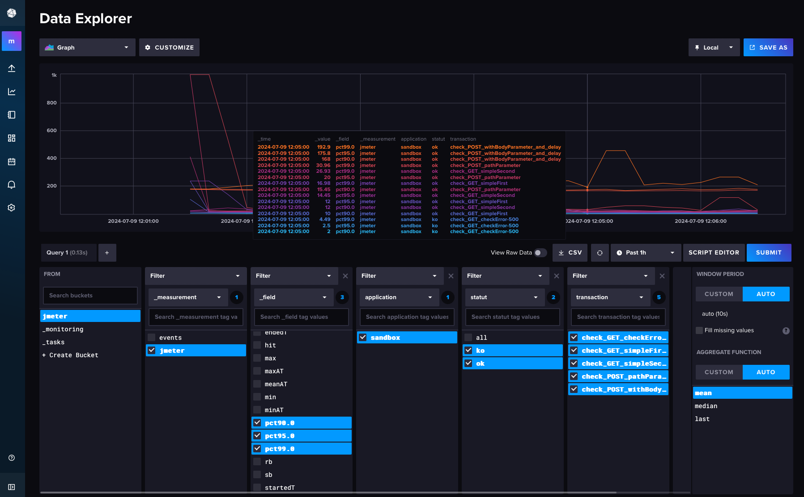804x497 pixels.
Task: Toggle View Raw Data switch
Action: (540, 253)
